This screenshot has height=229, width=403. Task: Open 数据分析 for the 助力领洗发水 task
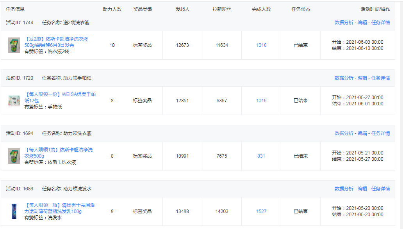click(x=344, y=189)
